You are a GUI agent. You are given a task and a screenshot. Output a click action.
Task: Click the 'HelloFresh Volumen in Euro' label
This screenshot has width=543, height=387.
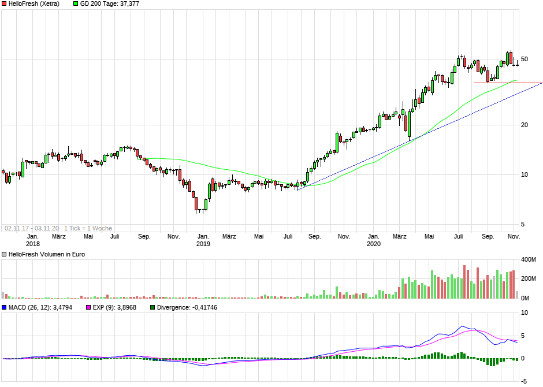[x=47, y=254]
